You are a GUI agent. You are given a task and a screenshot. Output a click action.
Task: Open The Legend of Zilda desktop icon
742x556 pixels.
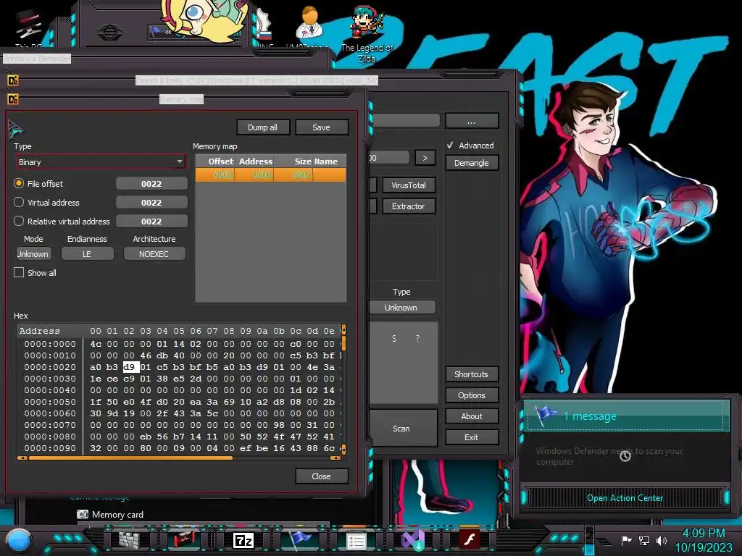click(367, 35)
